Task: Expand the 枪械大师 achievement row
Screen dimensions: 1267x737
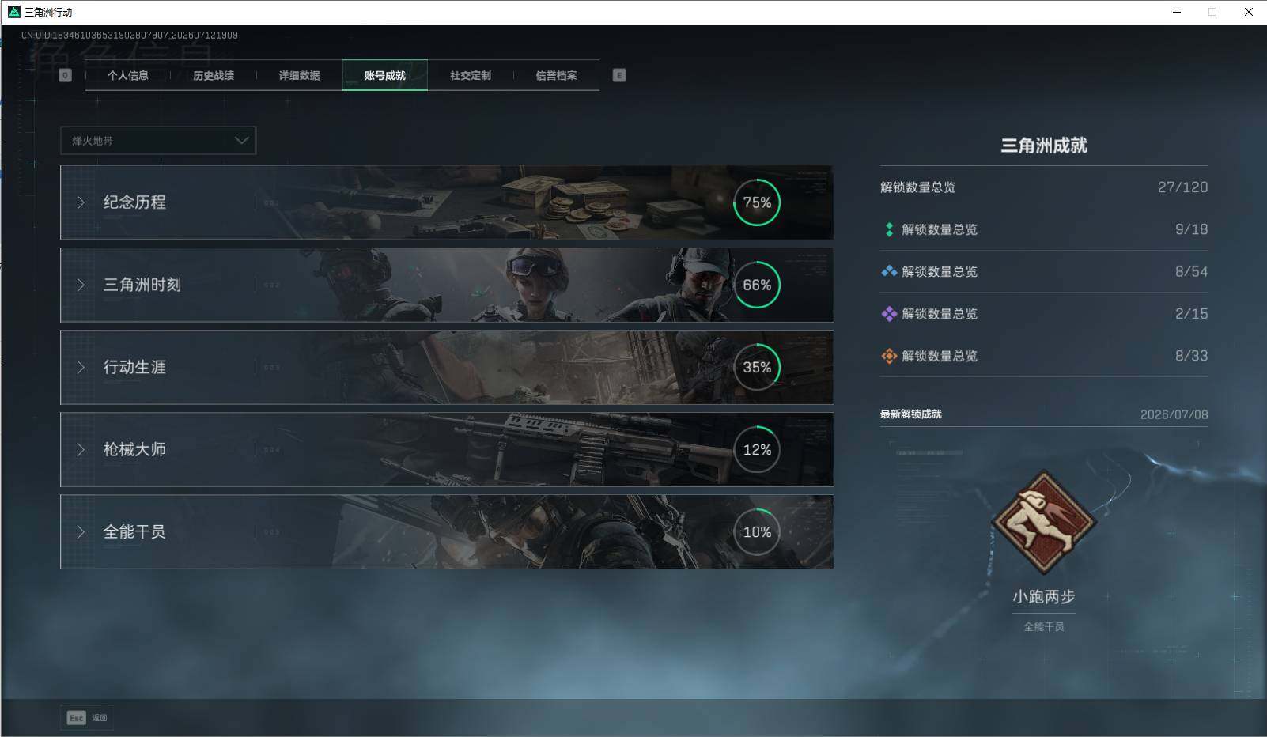Action: pyautogui.click(x=447, y=449)
